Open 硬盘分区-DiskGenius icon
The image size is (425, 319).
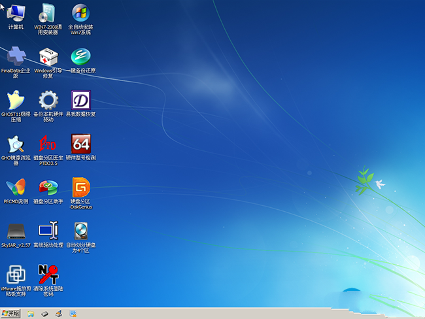pos(81,188)
